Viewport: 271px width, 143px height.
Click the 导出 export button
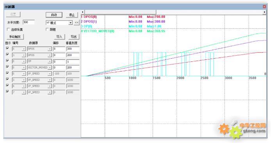[x=74, y=37]
